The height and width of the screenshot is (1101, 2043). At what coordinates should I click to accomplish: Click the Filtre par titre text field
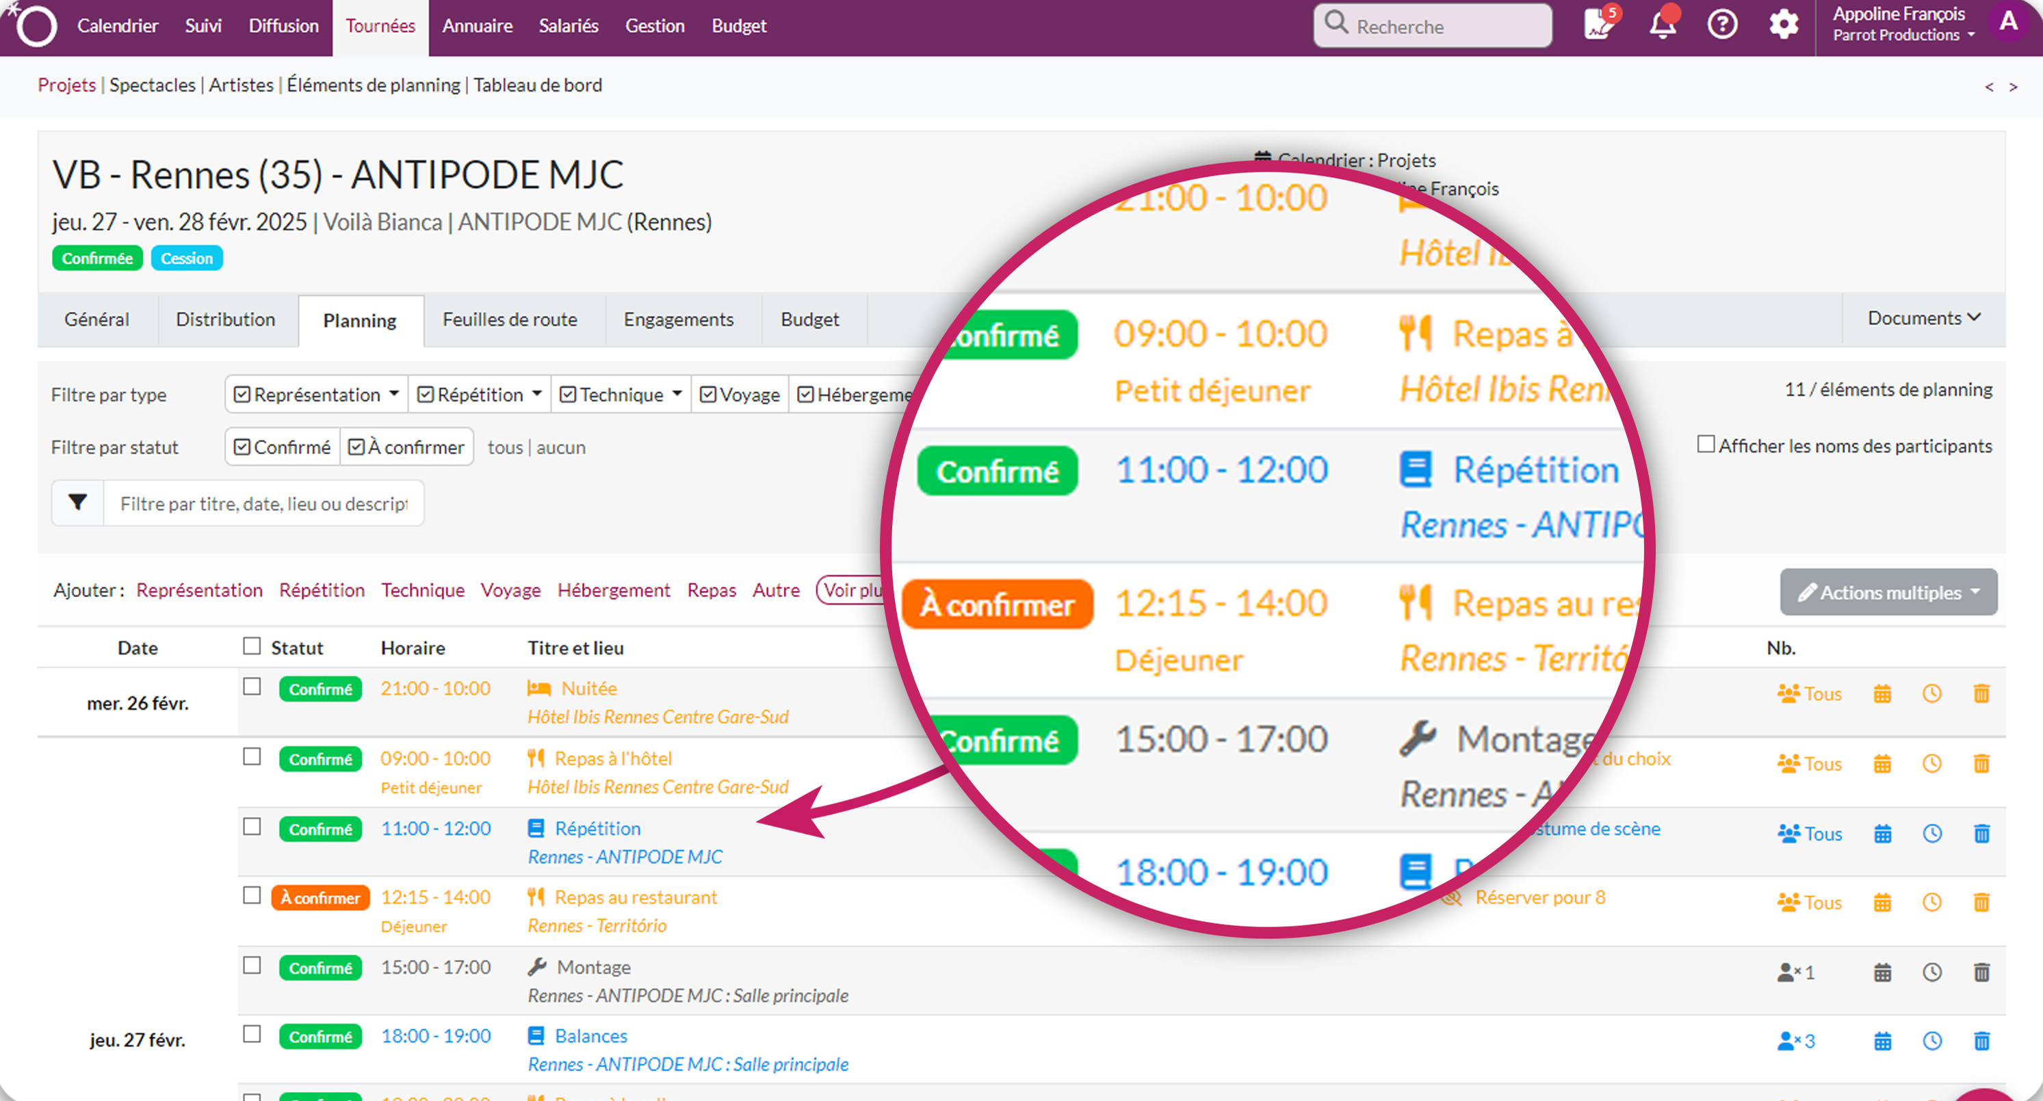click(x=263, y=503)
